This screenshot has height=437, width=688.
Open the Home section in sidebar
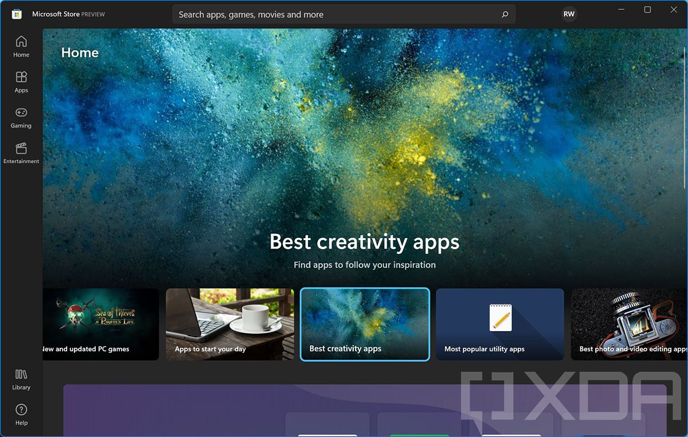pyautogui.click(x=21, y=47)
